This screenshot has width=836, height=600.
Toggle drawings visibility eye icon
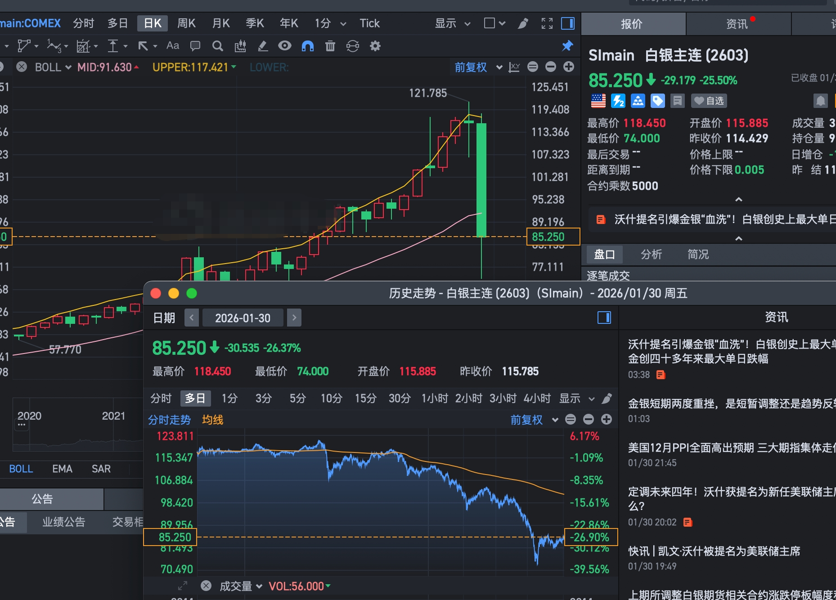click(285, 46)
